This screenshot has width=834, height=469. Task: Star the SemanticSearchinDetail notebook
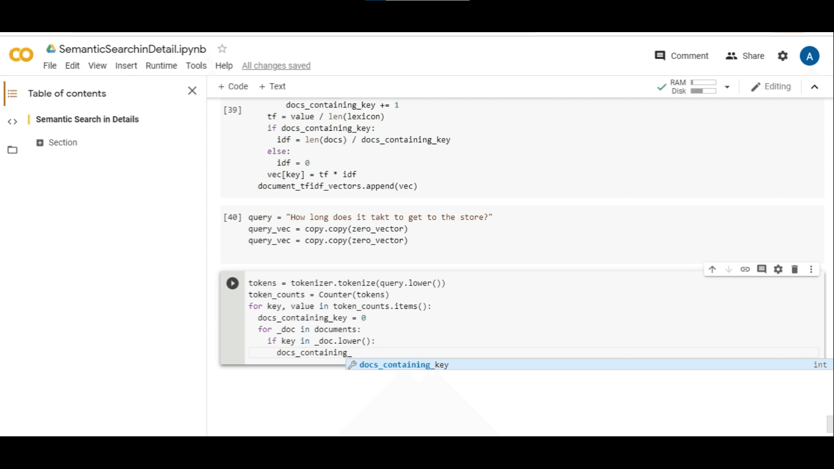(222, 49)
